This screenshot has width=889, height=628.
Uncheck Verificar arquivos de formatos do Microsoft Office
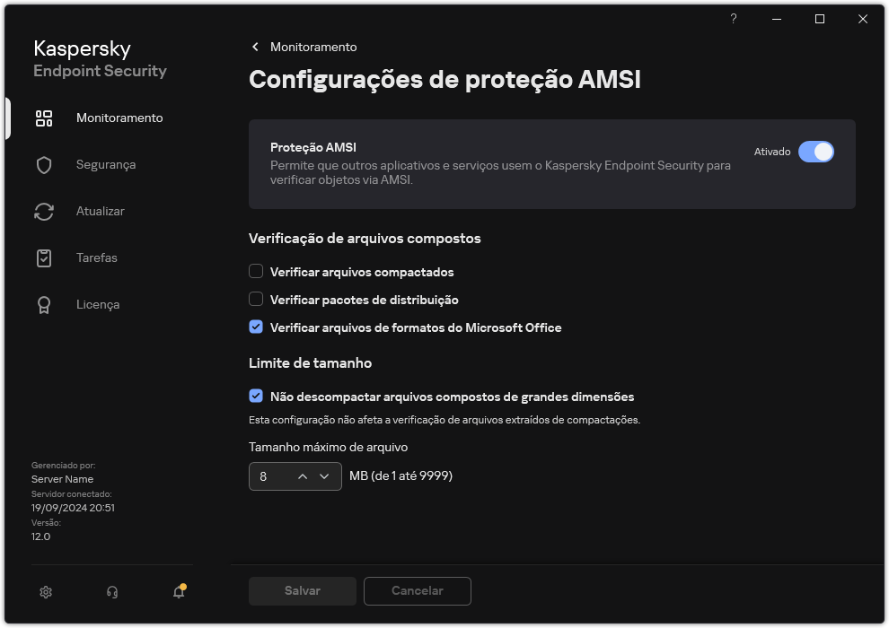256,327
